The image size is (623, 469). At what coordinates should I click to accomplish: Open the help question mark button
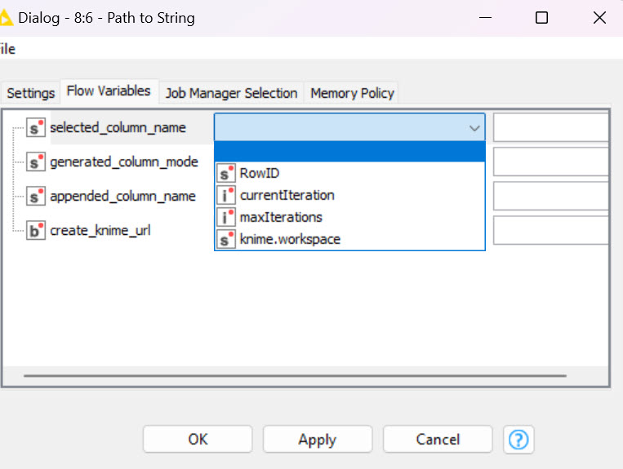pos(518,440)
